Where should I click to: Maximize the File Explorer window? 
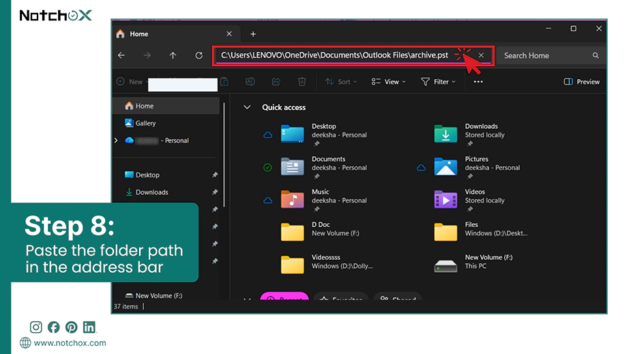click(574, 29)
